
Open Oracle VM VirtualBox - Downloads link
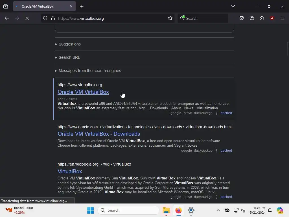[99, 134]
